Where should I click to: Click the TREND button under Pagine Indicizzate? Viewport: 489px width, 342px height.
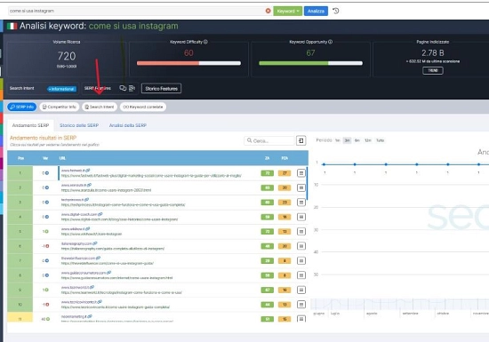pyautogui.click(x=433, y=71)
